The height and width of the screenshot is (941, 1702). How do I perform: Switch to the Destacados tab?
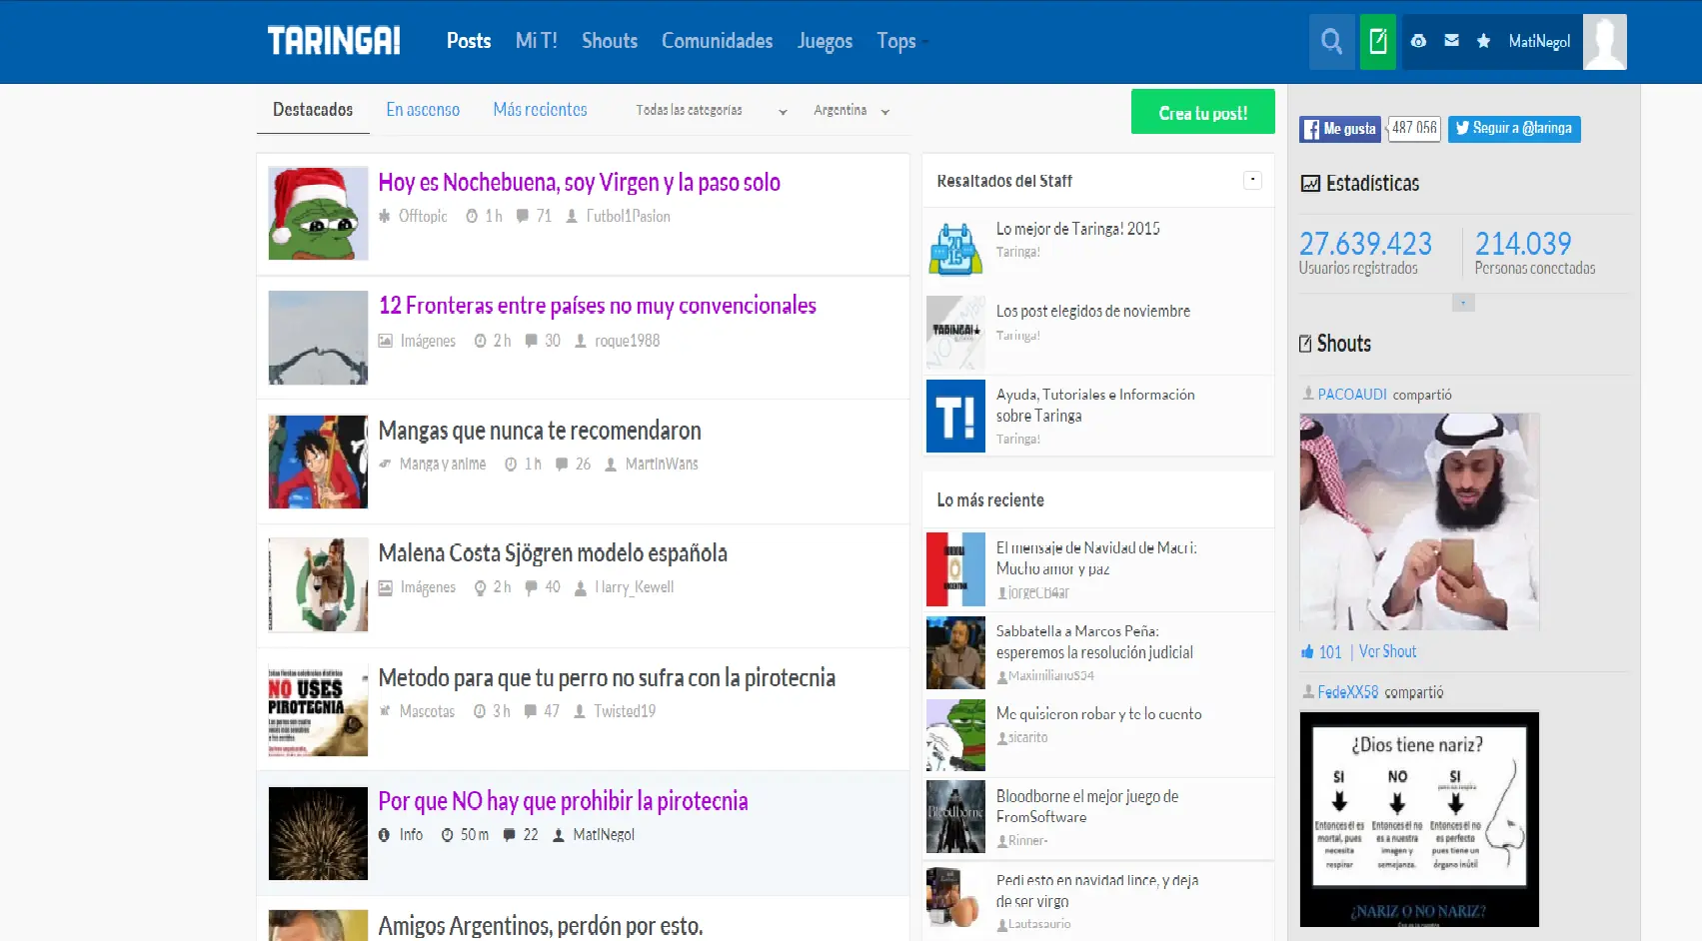[313, 110]
